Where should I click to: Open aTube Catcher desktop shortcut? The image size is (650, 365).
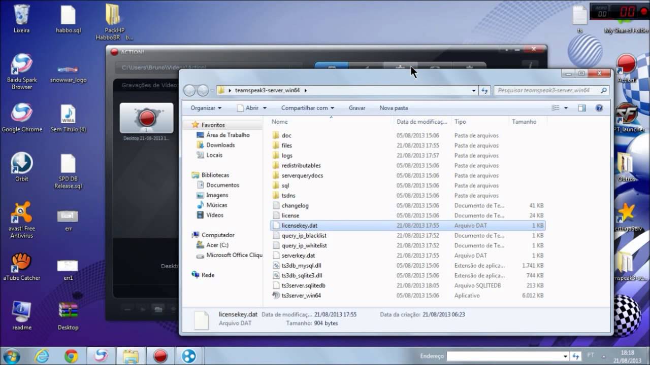(x=22, y=266)
